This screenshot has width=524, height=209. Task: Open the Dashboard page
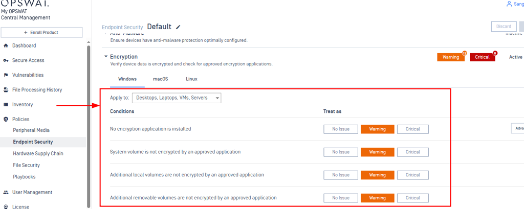pyautogui.click(x=24, y=46)
